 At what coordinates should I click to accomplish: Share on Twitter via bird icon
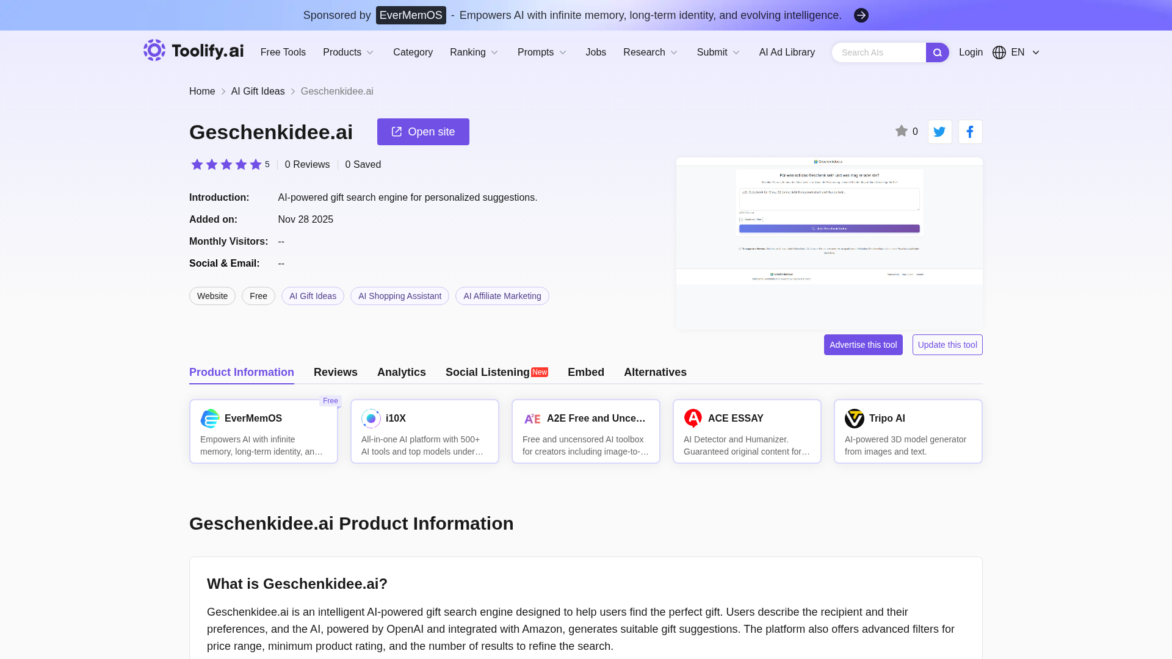[939, 132]
